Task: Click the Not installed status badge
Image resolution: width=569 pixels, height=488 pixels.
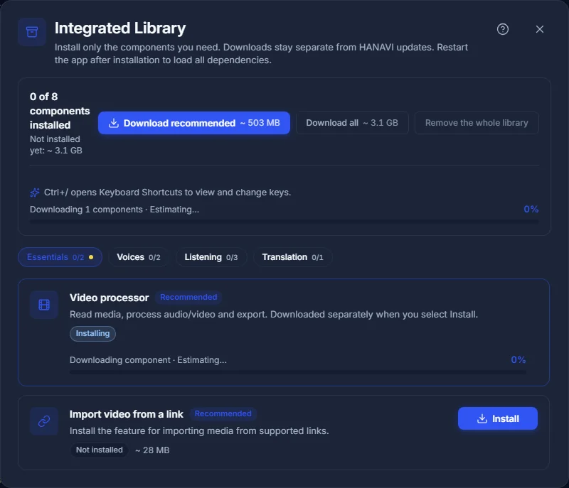Action: [x=99, y=450]
